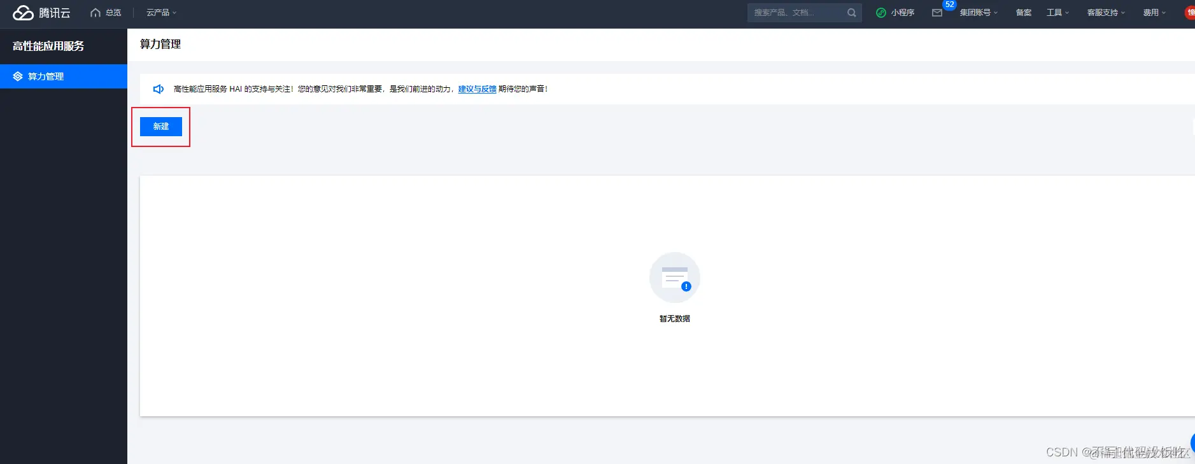Image resolution: width=1195 pixels, height=464 pixels.
Task: Expand the 云产品 cloud products dropdown
Action: pyautogui.click(x=162, y=13)
